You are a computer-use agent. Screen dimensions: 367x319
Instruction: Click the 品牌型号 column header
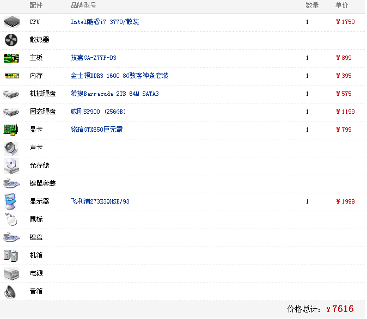83,5
